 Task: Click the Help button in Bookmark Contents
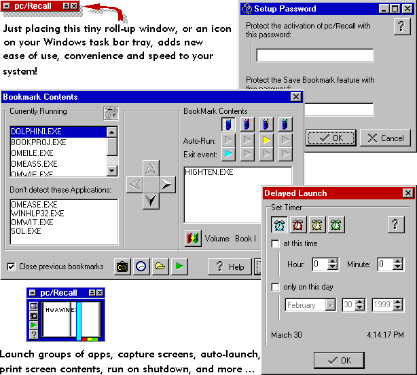230,267
